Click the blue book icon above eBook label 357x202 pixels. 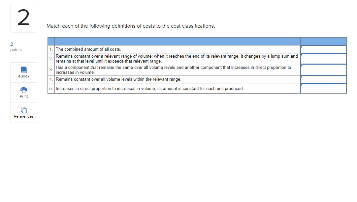pyautogui.click(x=23, y=70)
